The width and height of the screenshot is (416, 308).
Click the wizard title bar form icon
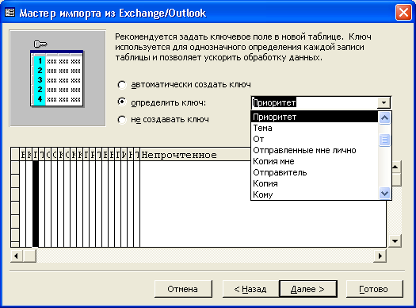point(10,12)
